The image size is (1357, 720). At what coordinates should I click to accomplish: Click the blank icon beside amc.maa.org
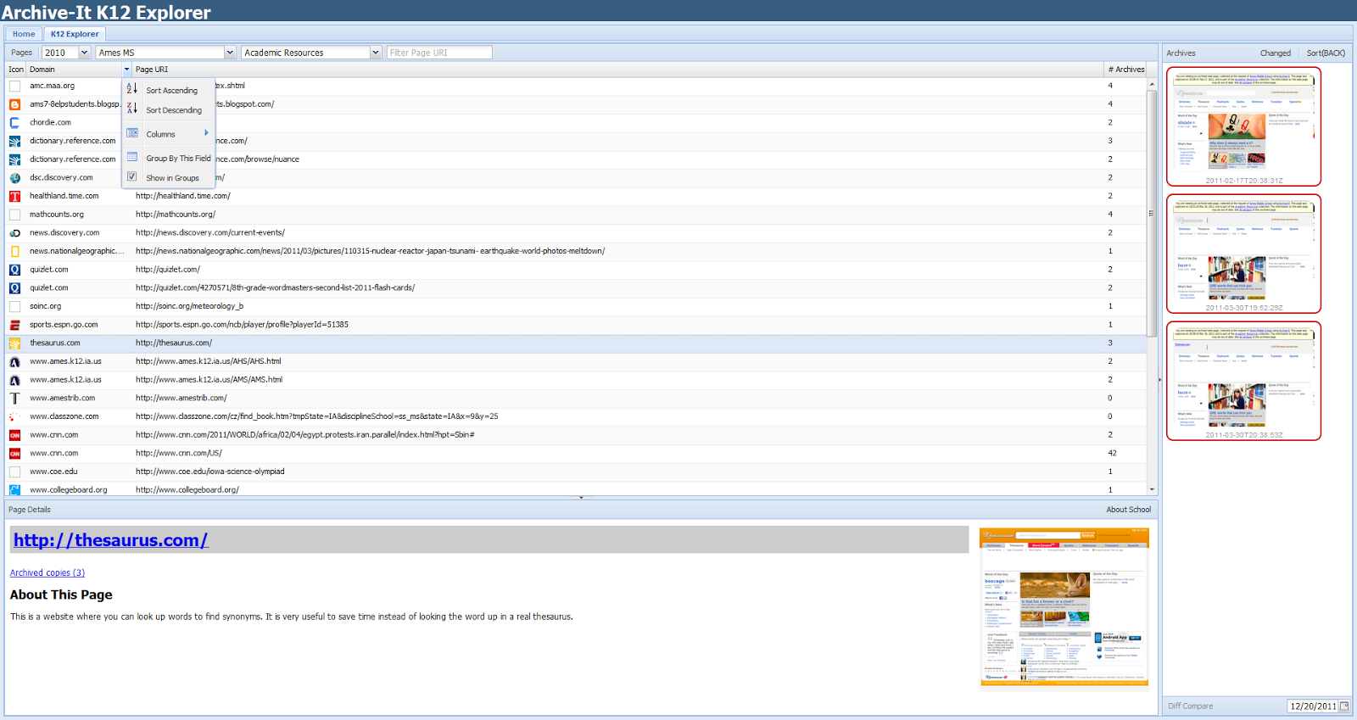pyautogui.click(x=14, y=86)
